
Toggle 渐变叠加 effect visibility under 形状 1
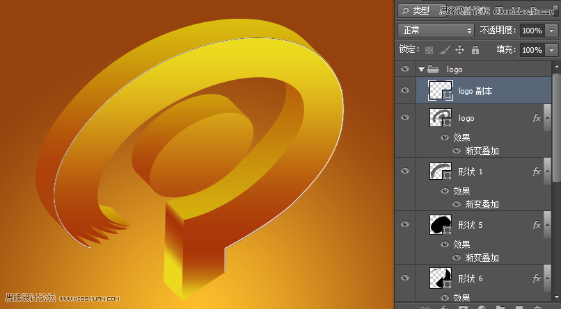click(457, 204)
